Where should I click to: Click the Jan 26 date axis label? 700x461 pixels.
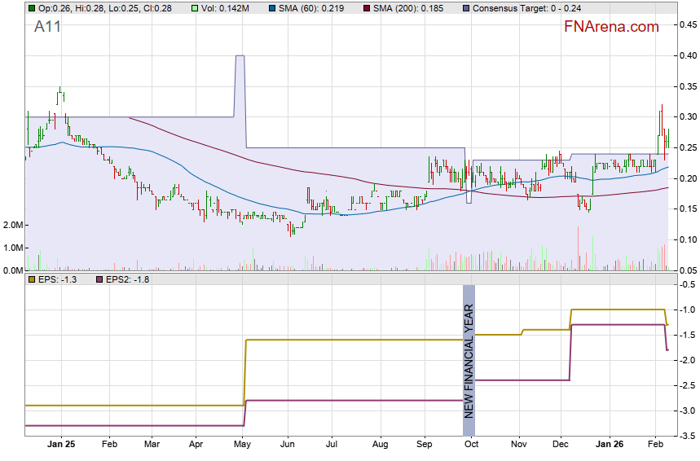[607, 446]
